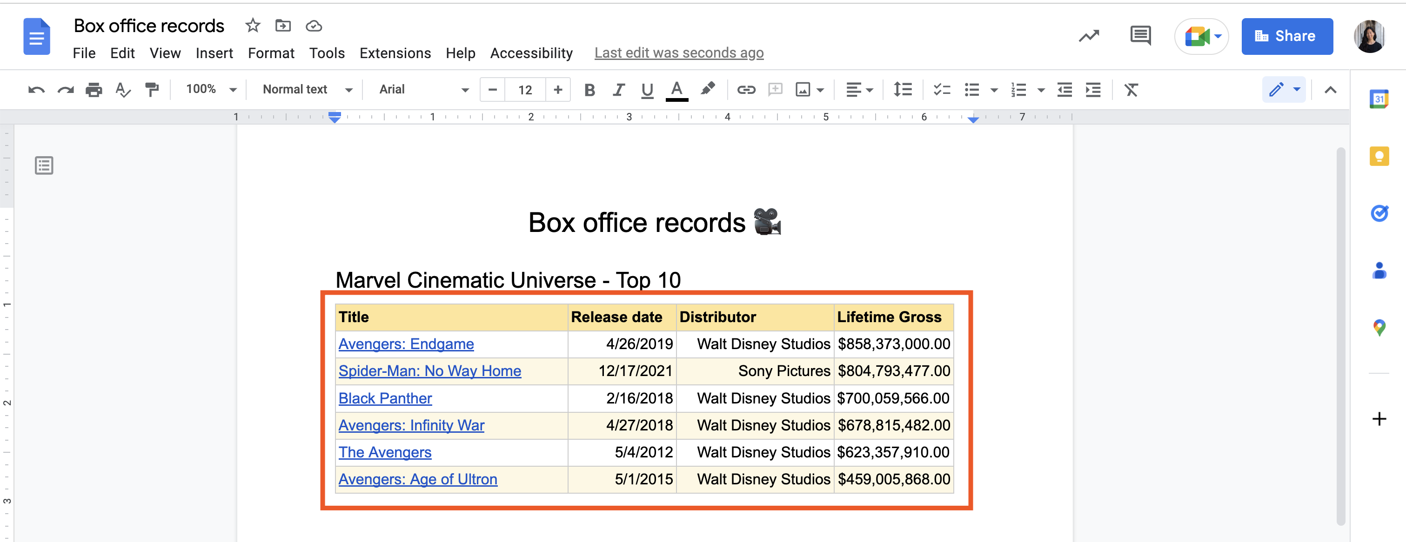This screenshot has width=1406, height=542.
Task: Click the Underline formatting icon
Action: coord(647,90)
